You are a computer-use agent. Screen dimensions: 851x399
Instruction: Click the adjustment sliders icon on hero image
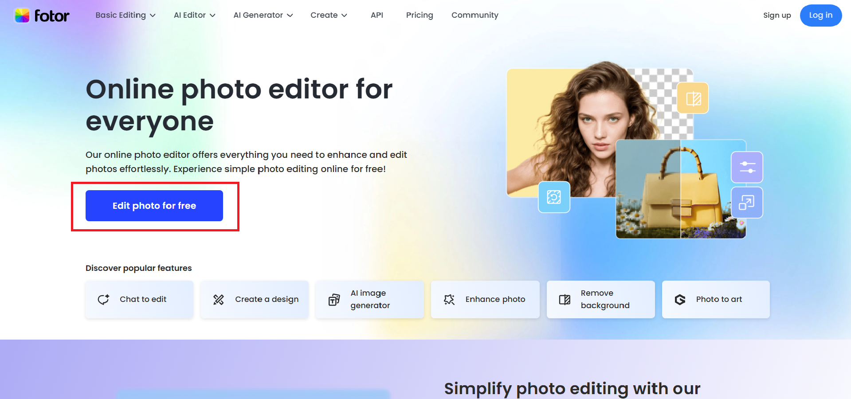(747, 168)
